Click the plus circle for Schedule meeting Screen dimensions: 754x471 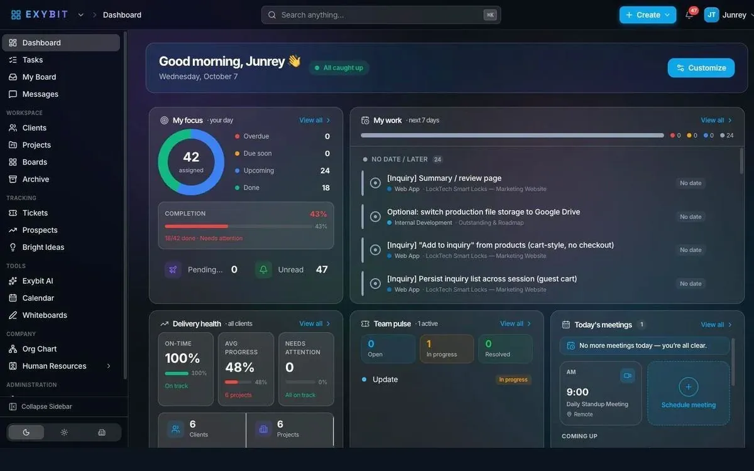click(x=689, y=387)
